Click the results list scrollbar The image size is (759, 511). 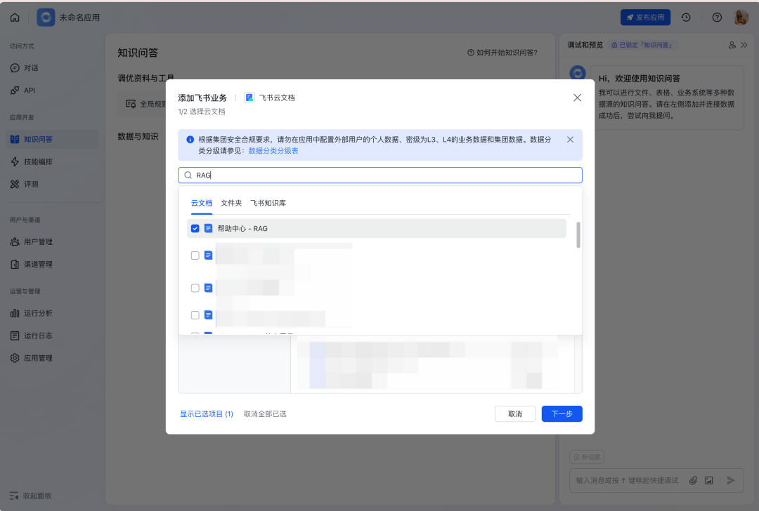578,235
